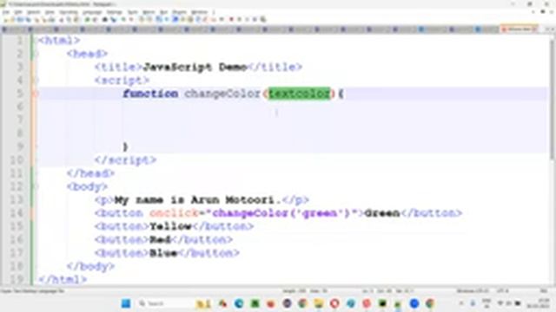
Task: Click the Zoom Out toolbar icon
Action: click(131, 20)
